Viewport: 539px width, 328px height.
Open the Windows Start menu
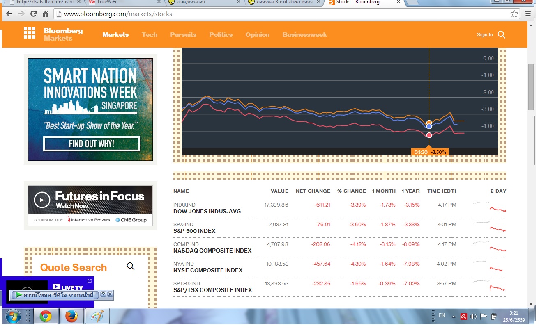(13, 317)
